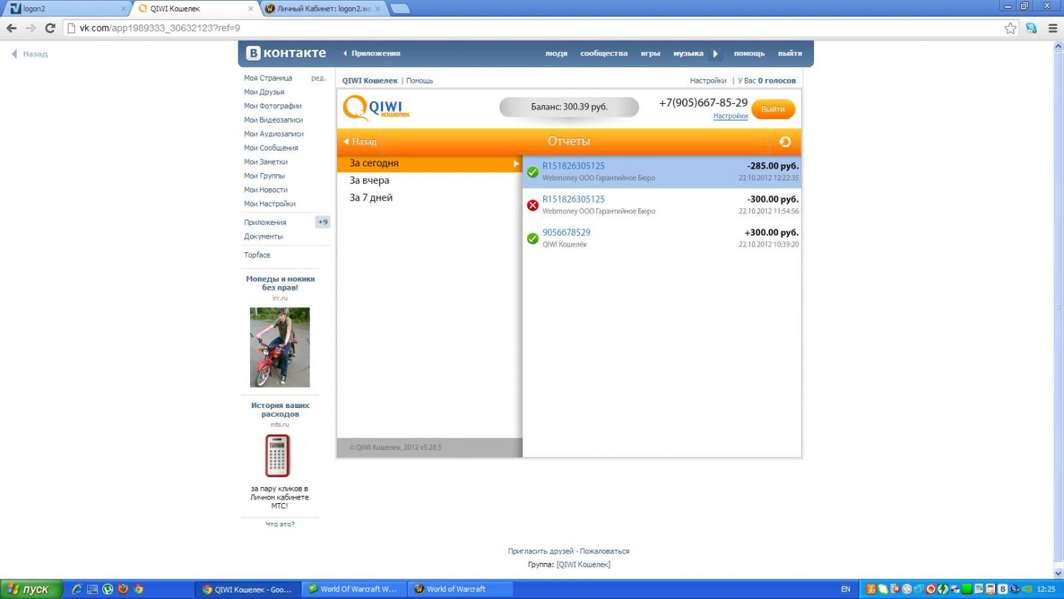Click the VK 'B' icon in system tray
This screenshot has width=1064, height=599.
[1002, 589]
